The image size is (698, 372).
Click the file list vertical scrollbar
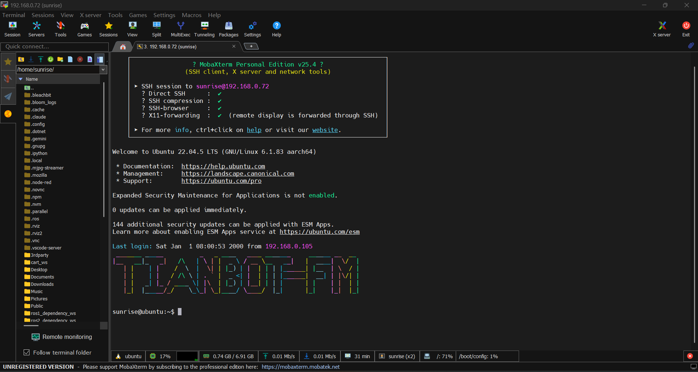[104, 149]
